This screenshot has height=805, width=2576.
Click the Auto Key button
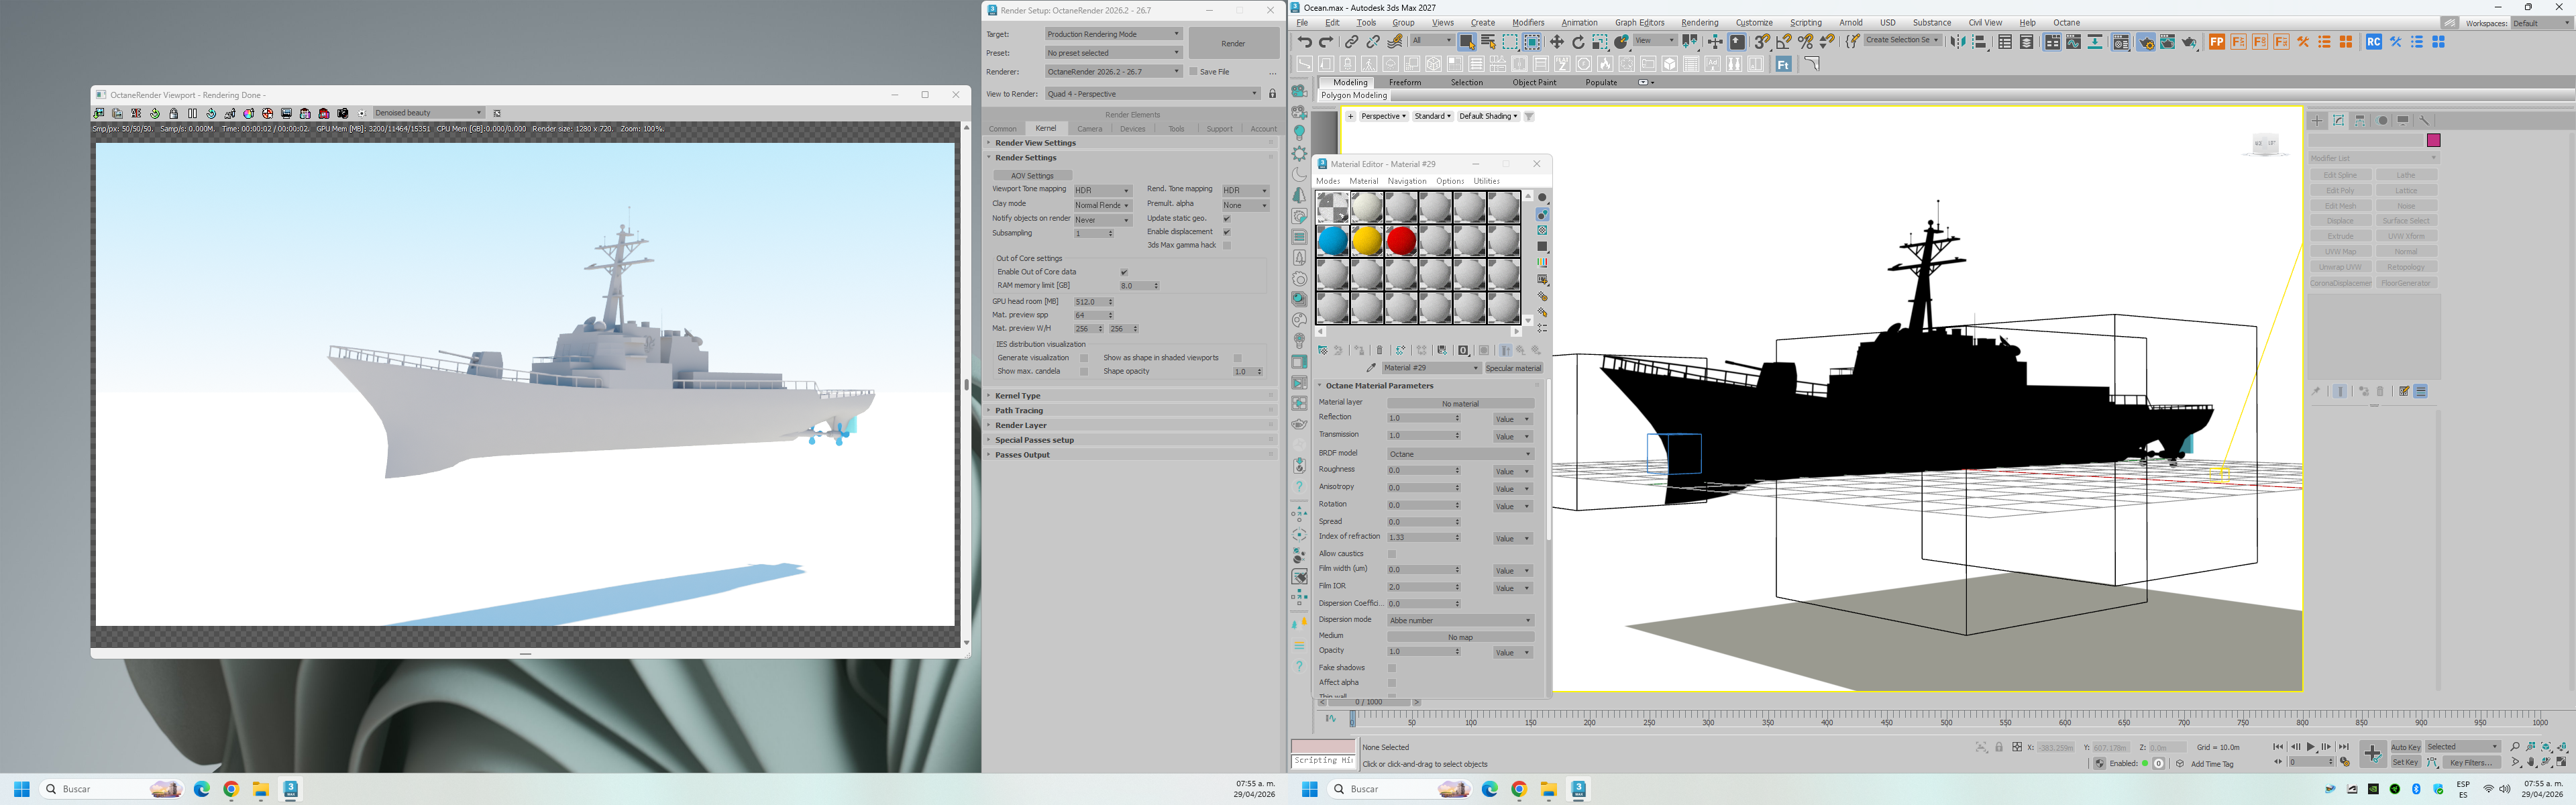point(2405,747)
